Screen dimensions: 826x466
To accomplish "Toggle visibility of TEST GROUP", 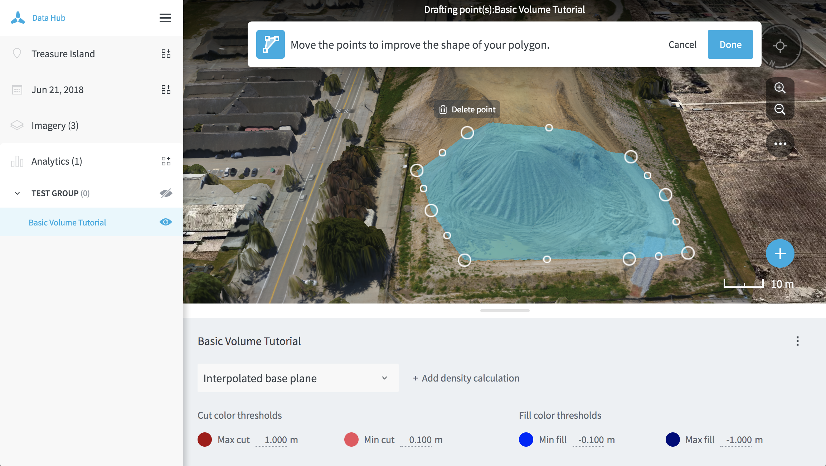I will coord(166,193).
